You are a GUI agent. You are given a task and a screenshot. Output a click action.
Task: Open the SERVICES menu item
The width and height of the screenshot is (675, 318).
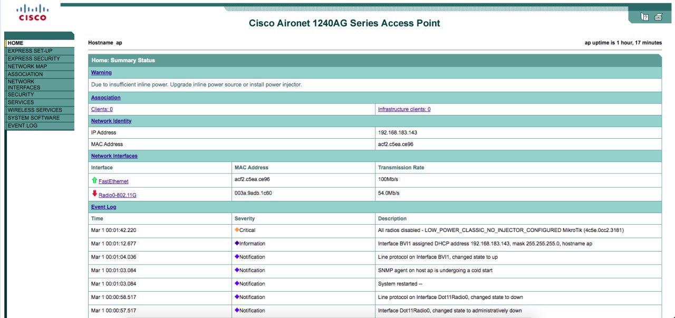pos(40,102)
